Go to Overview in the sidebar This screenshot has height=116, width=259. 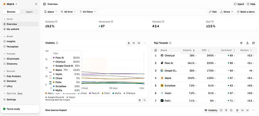pyautogui.click(x=20, y=24)
